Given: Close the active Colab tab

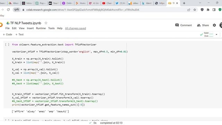Looking at the screenshot, I should click(x=177, y=3).
